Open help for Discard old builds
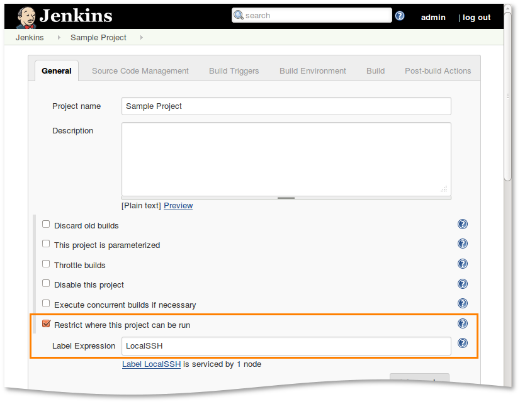 point(462,225)
